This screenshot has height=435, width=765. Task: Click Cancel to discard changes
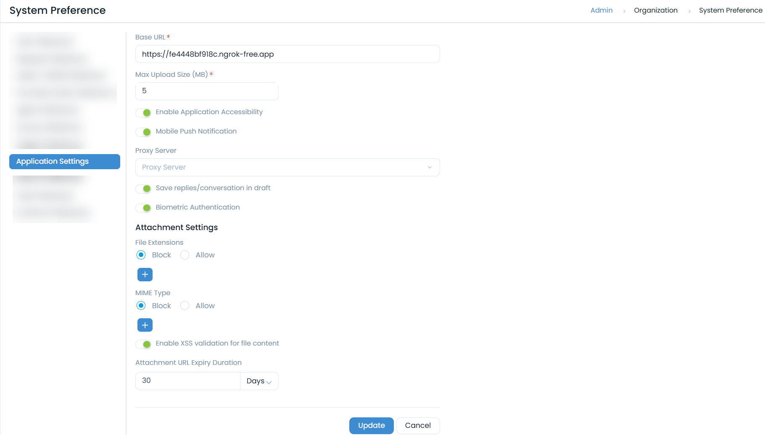(418, 425)
